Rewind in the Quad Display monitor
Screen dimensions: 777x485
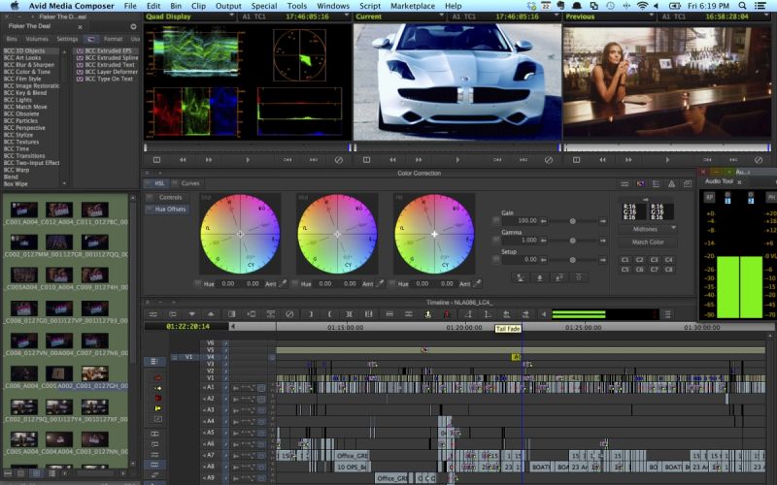[x=183, y=160]
